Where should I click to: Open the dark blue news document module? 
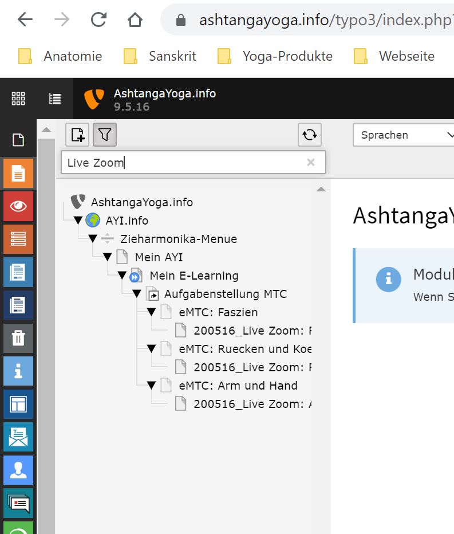coord(18,305)
